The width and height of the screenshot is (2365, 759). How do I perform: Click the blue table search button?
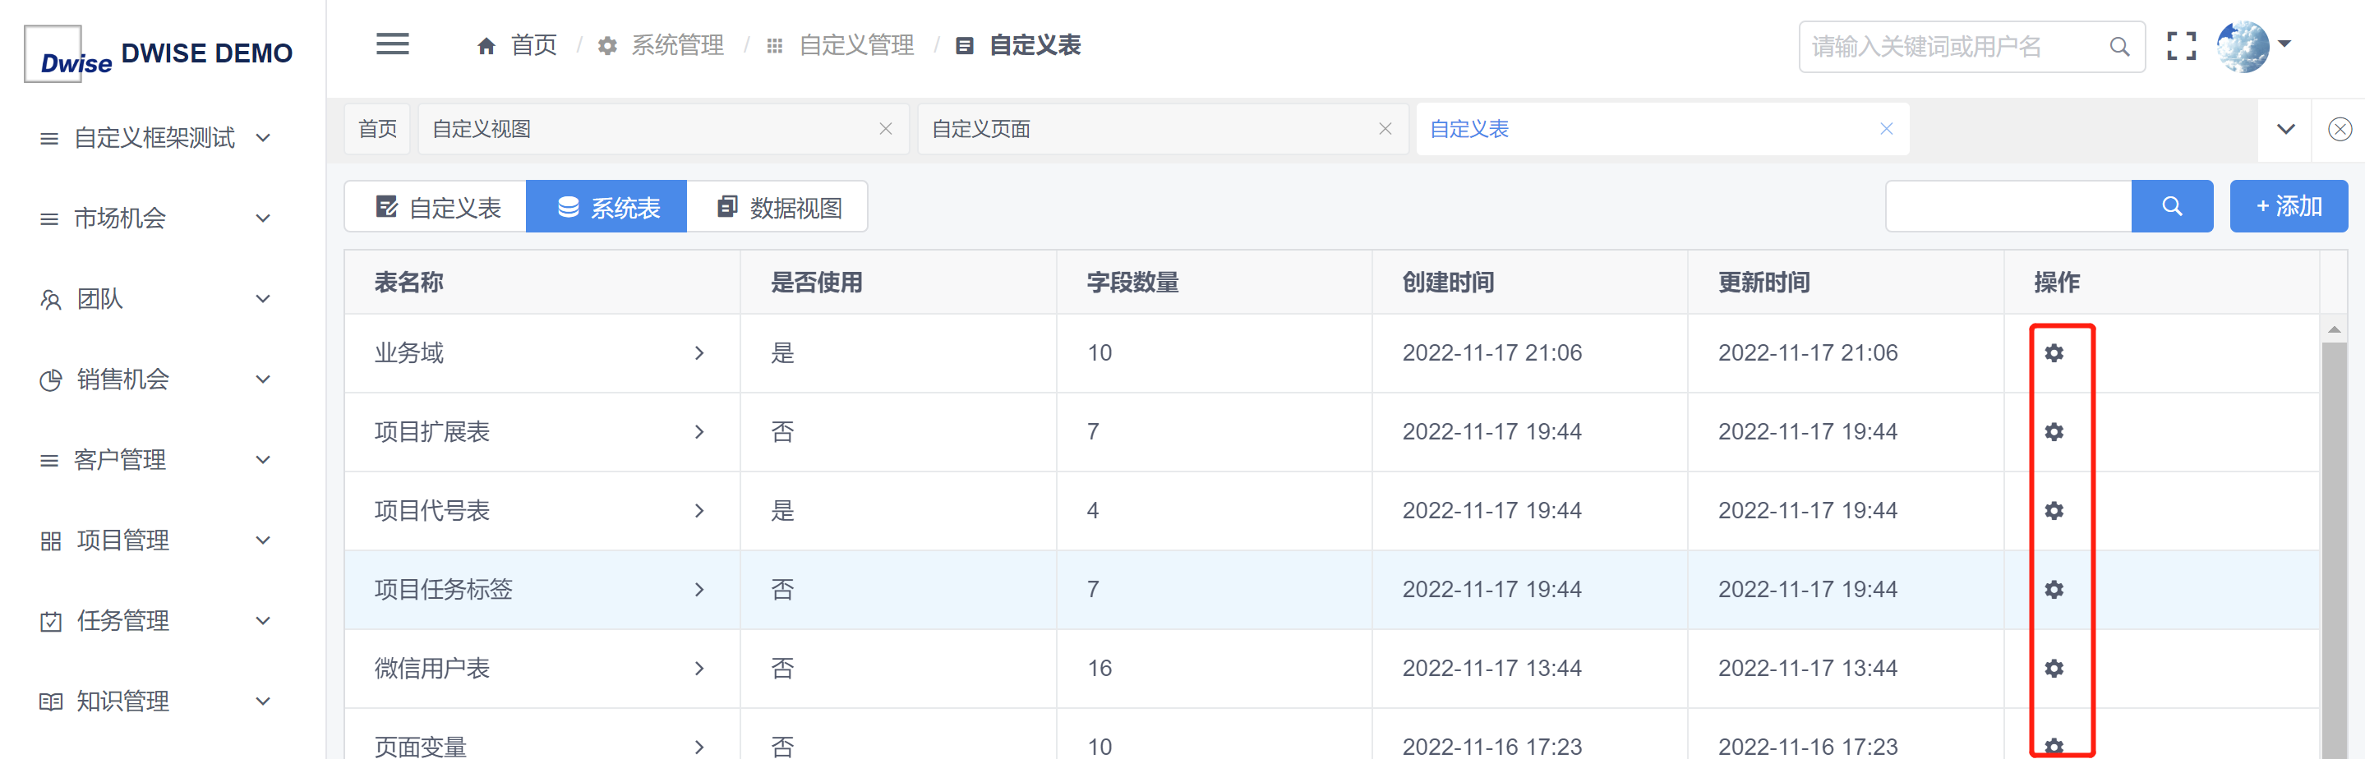[x=2171, y=206]
